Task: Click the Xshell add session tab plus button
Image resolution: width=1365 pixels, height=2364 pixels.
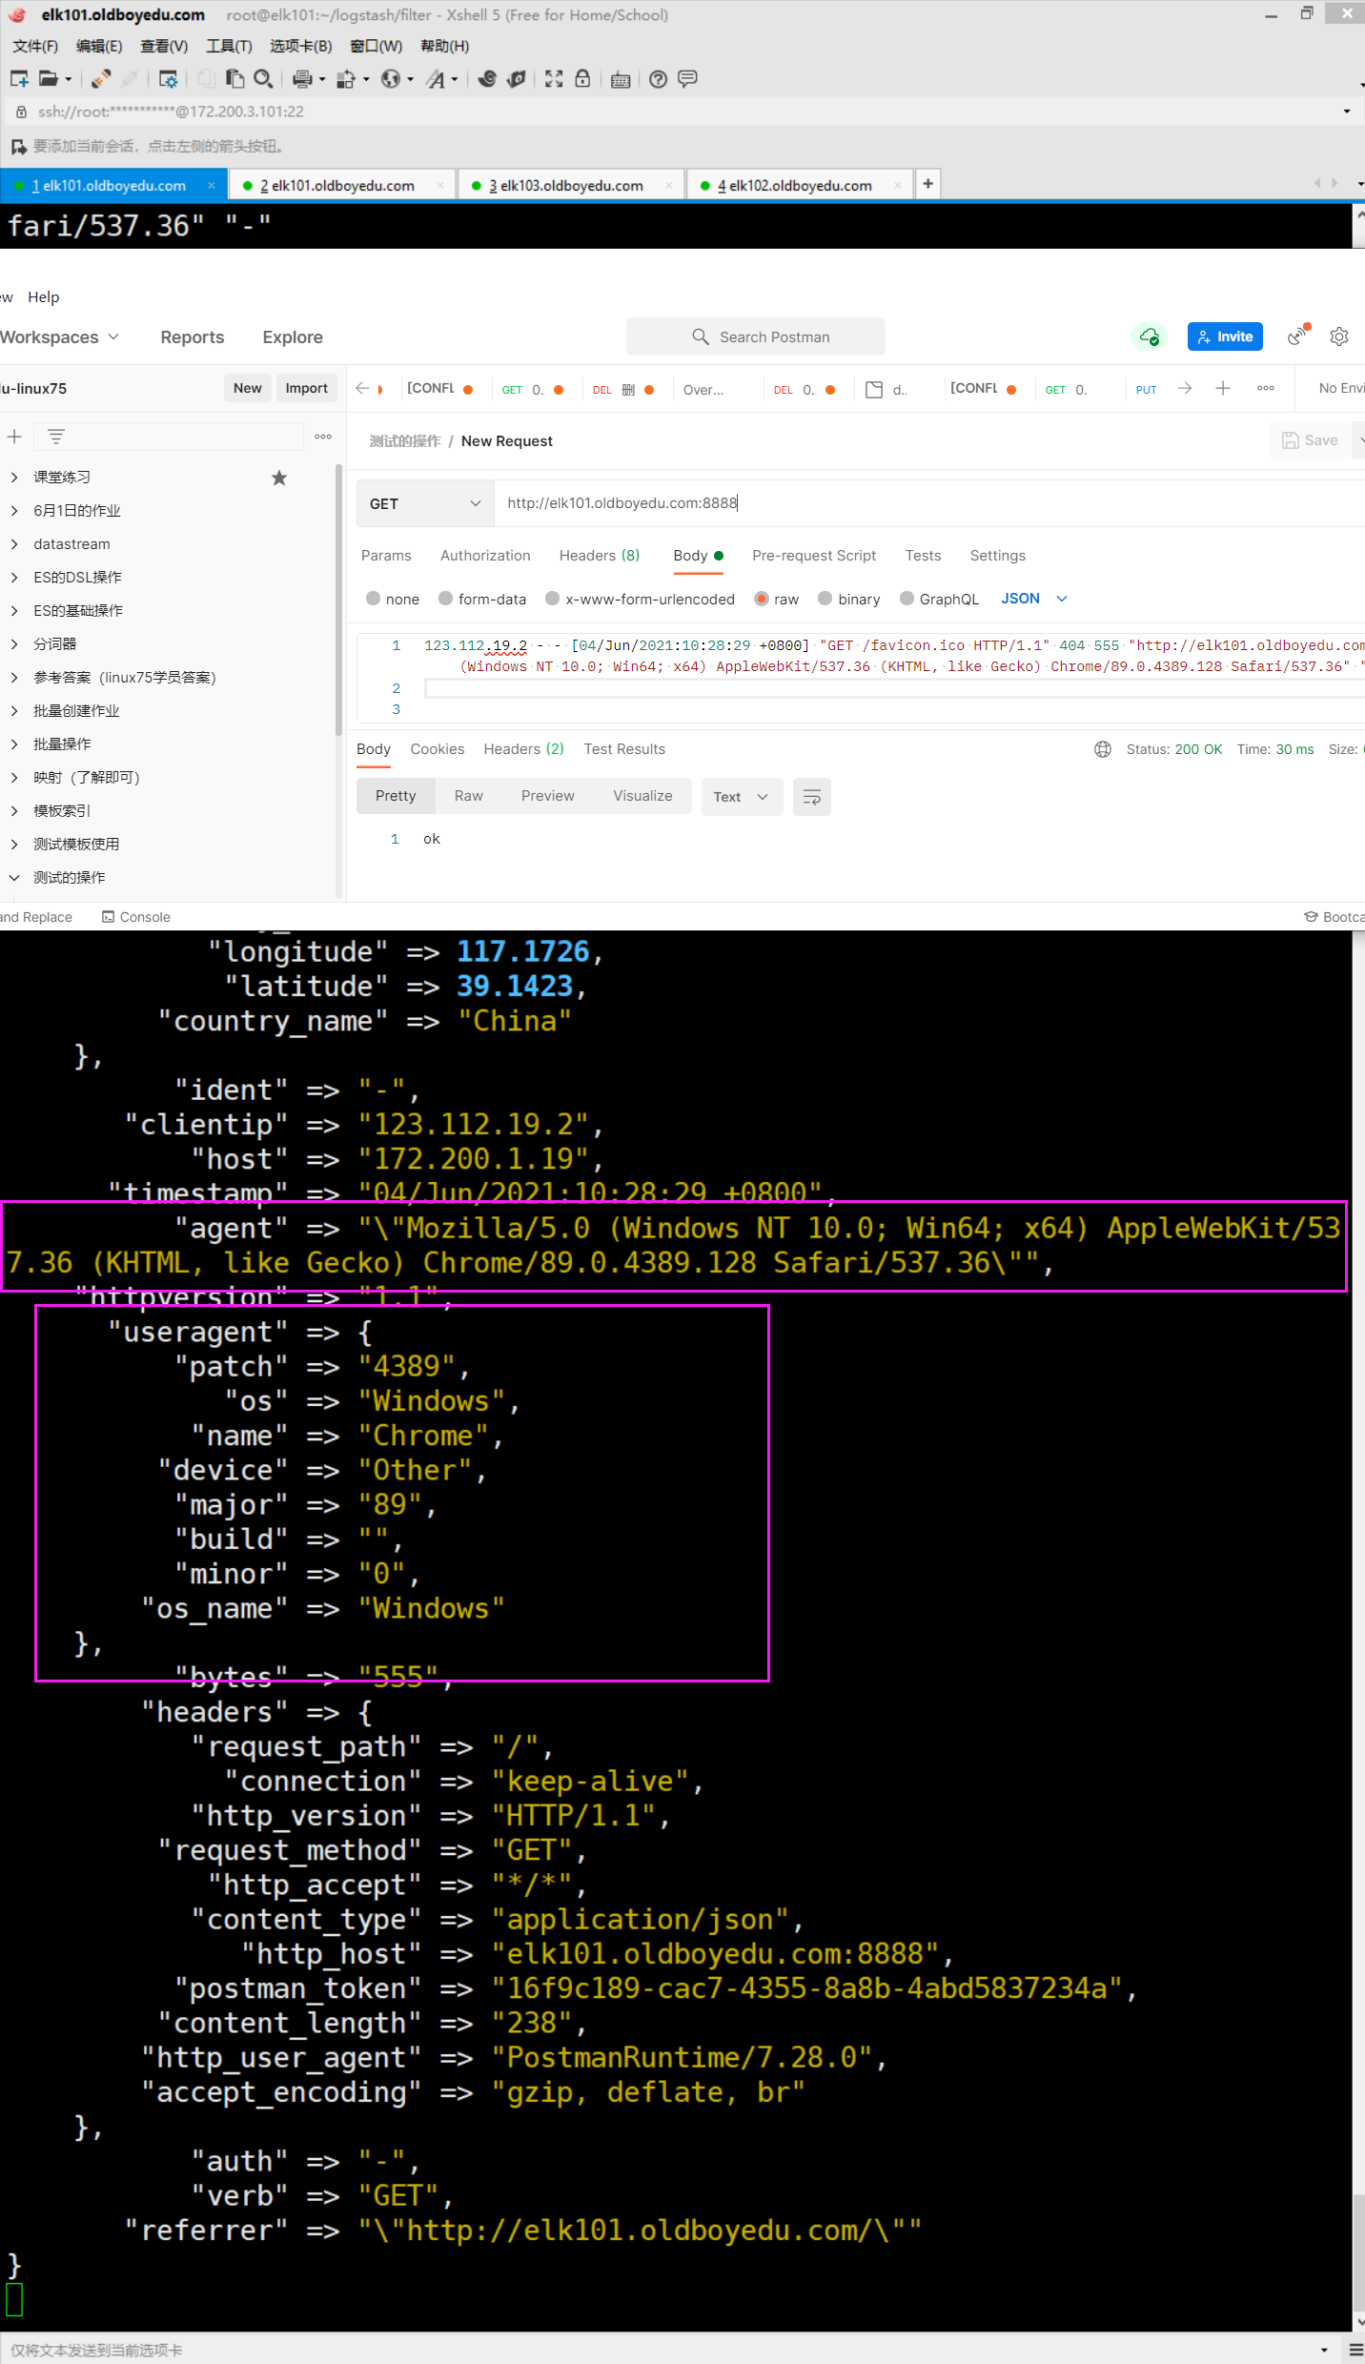Action: [927, 184]
